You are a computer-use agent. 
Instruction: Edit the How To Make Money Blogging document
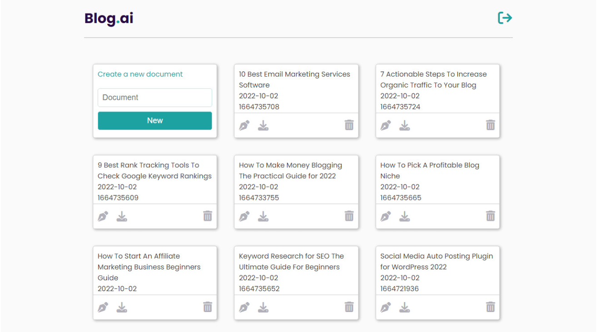pyautogui.click(x=244, y=216)
